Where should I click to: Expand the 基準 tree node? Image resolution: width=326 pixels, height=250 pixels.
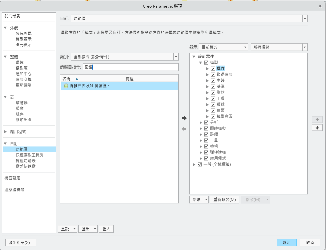coord(208,87)
